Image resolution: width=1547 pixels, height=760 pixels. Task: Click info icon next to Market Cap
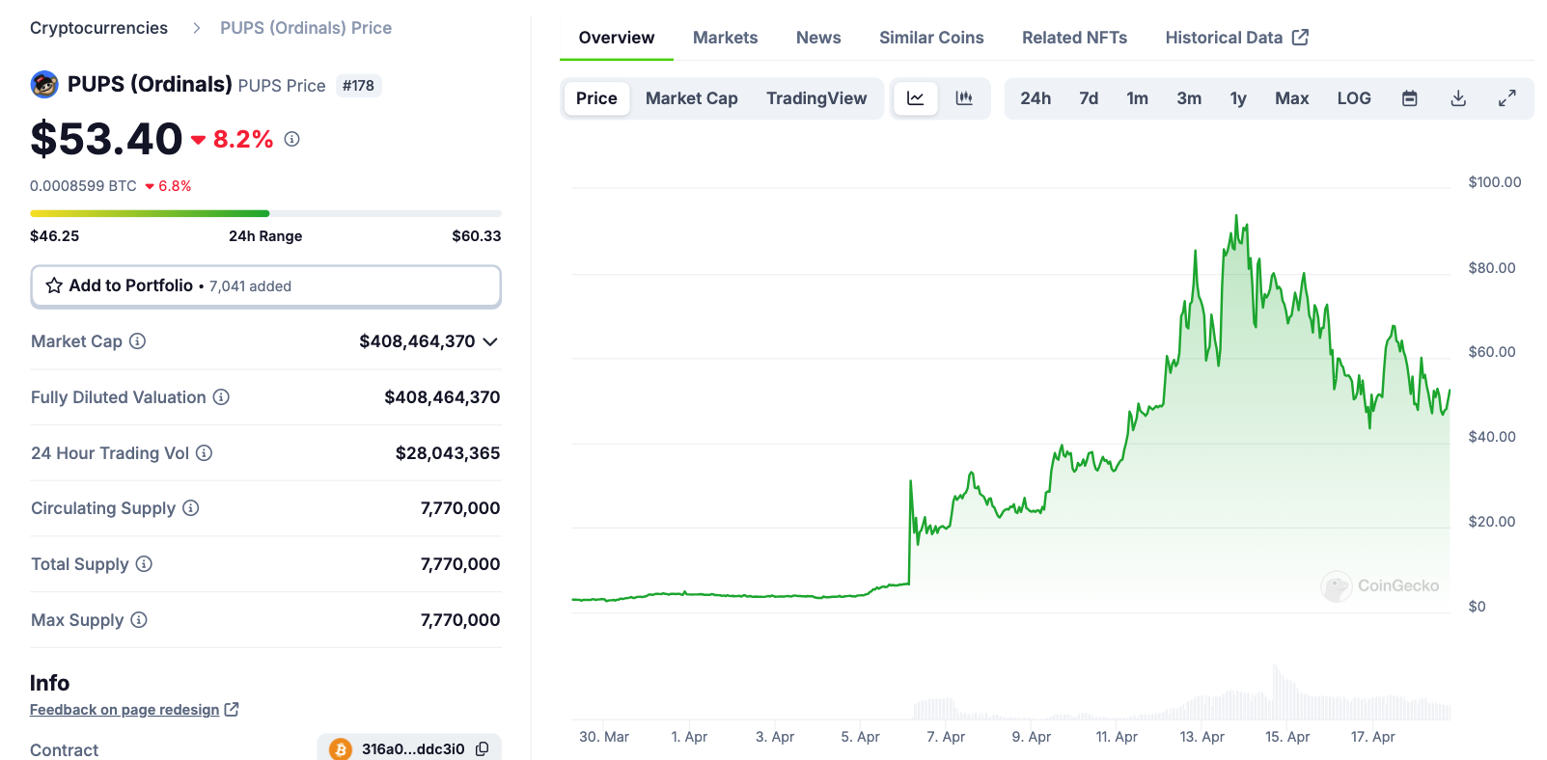coord(138,341)
